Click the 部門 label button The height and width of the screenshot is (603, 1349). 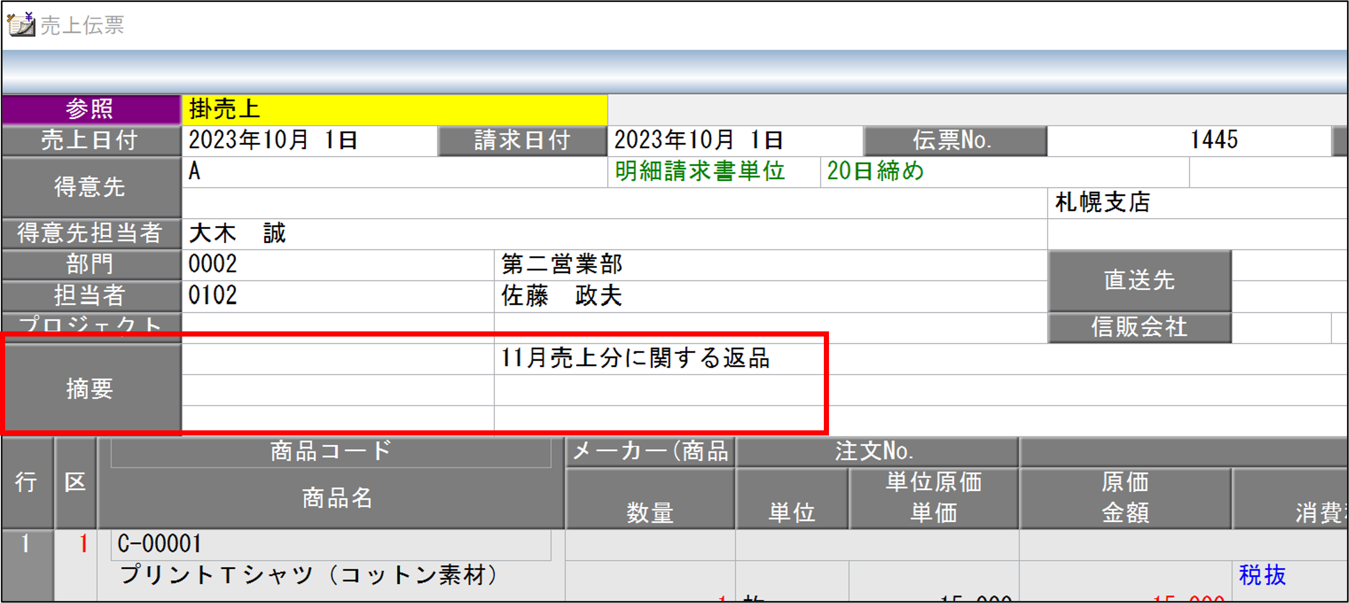91,264
